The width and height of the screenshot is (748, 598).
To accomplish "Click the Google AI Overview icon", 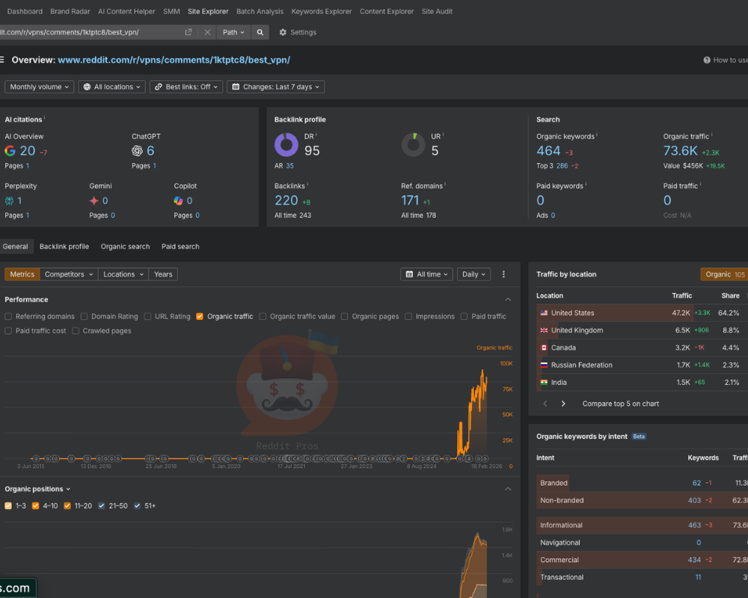I will pyautogui.click(x=10, y=151).
